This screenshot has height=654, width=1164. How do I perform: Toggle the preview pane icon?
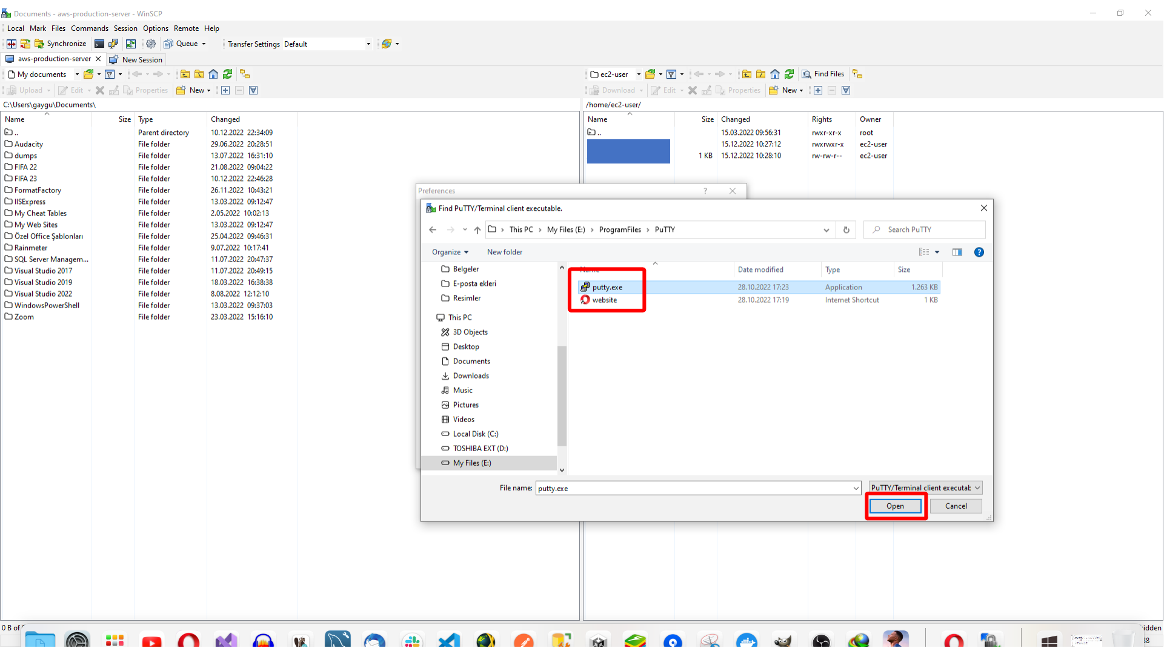(x=957, y=252)
